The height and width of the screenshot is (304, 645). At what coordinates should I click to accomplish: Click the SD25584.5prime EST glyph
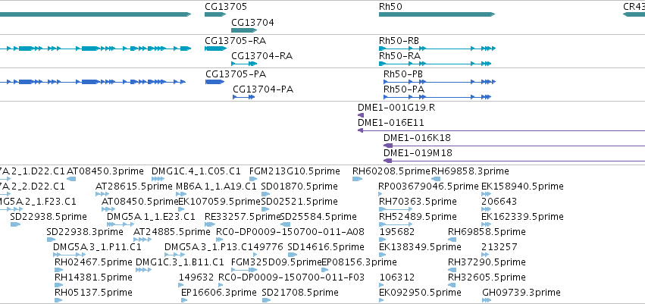pos(285,224)
